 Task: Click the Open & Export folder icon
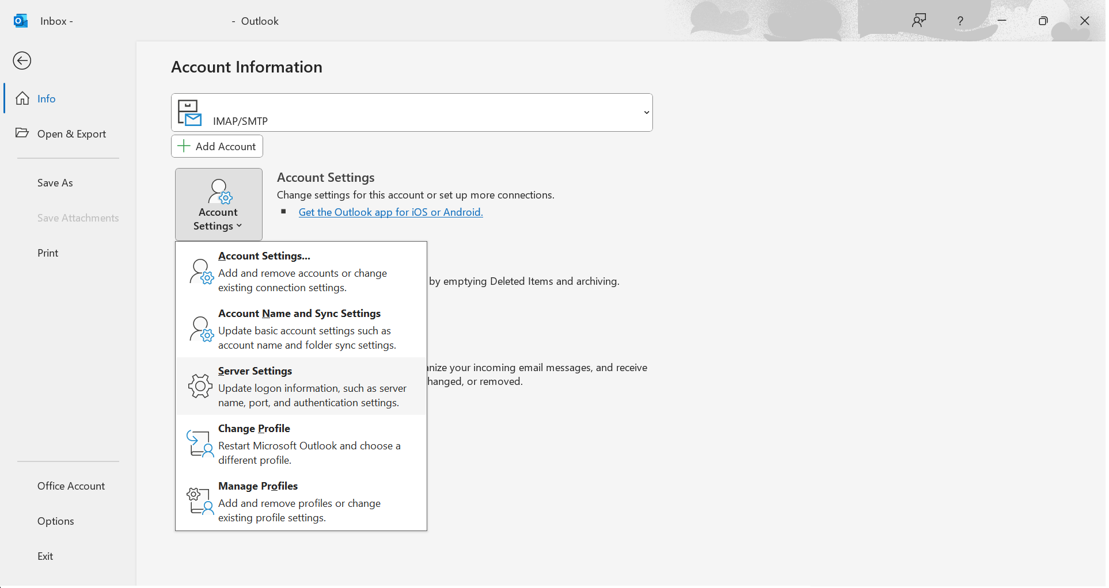tap(22, 133)
